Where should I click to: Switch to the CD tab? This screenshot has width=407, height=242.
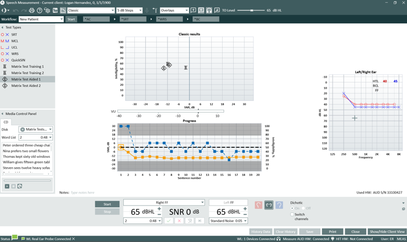(x=6, y=122)
